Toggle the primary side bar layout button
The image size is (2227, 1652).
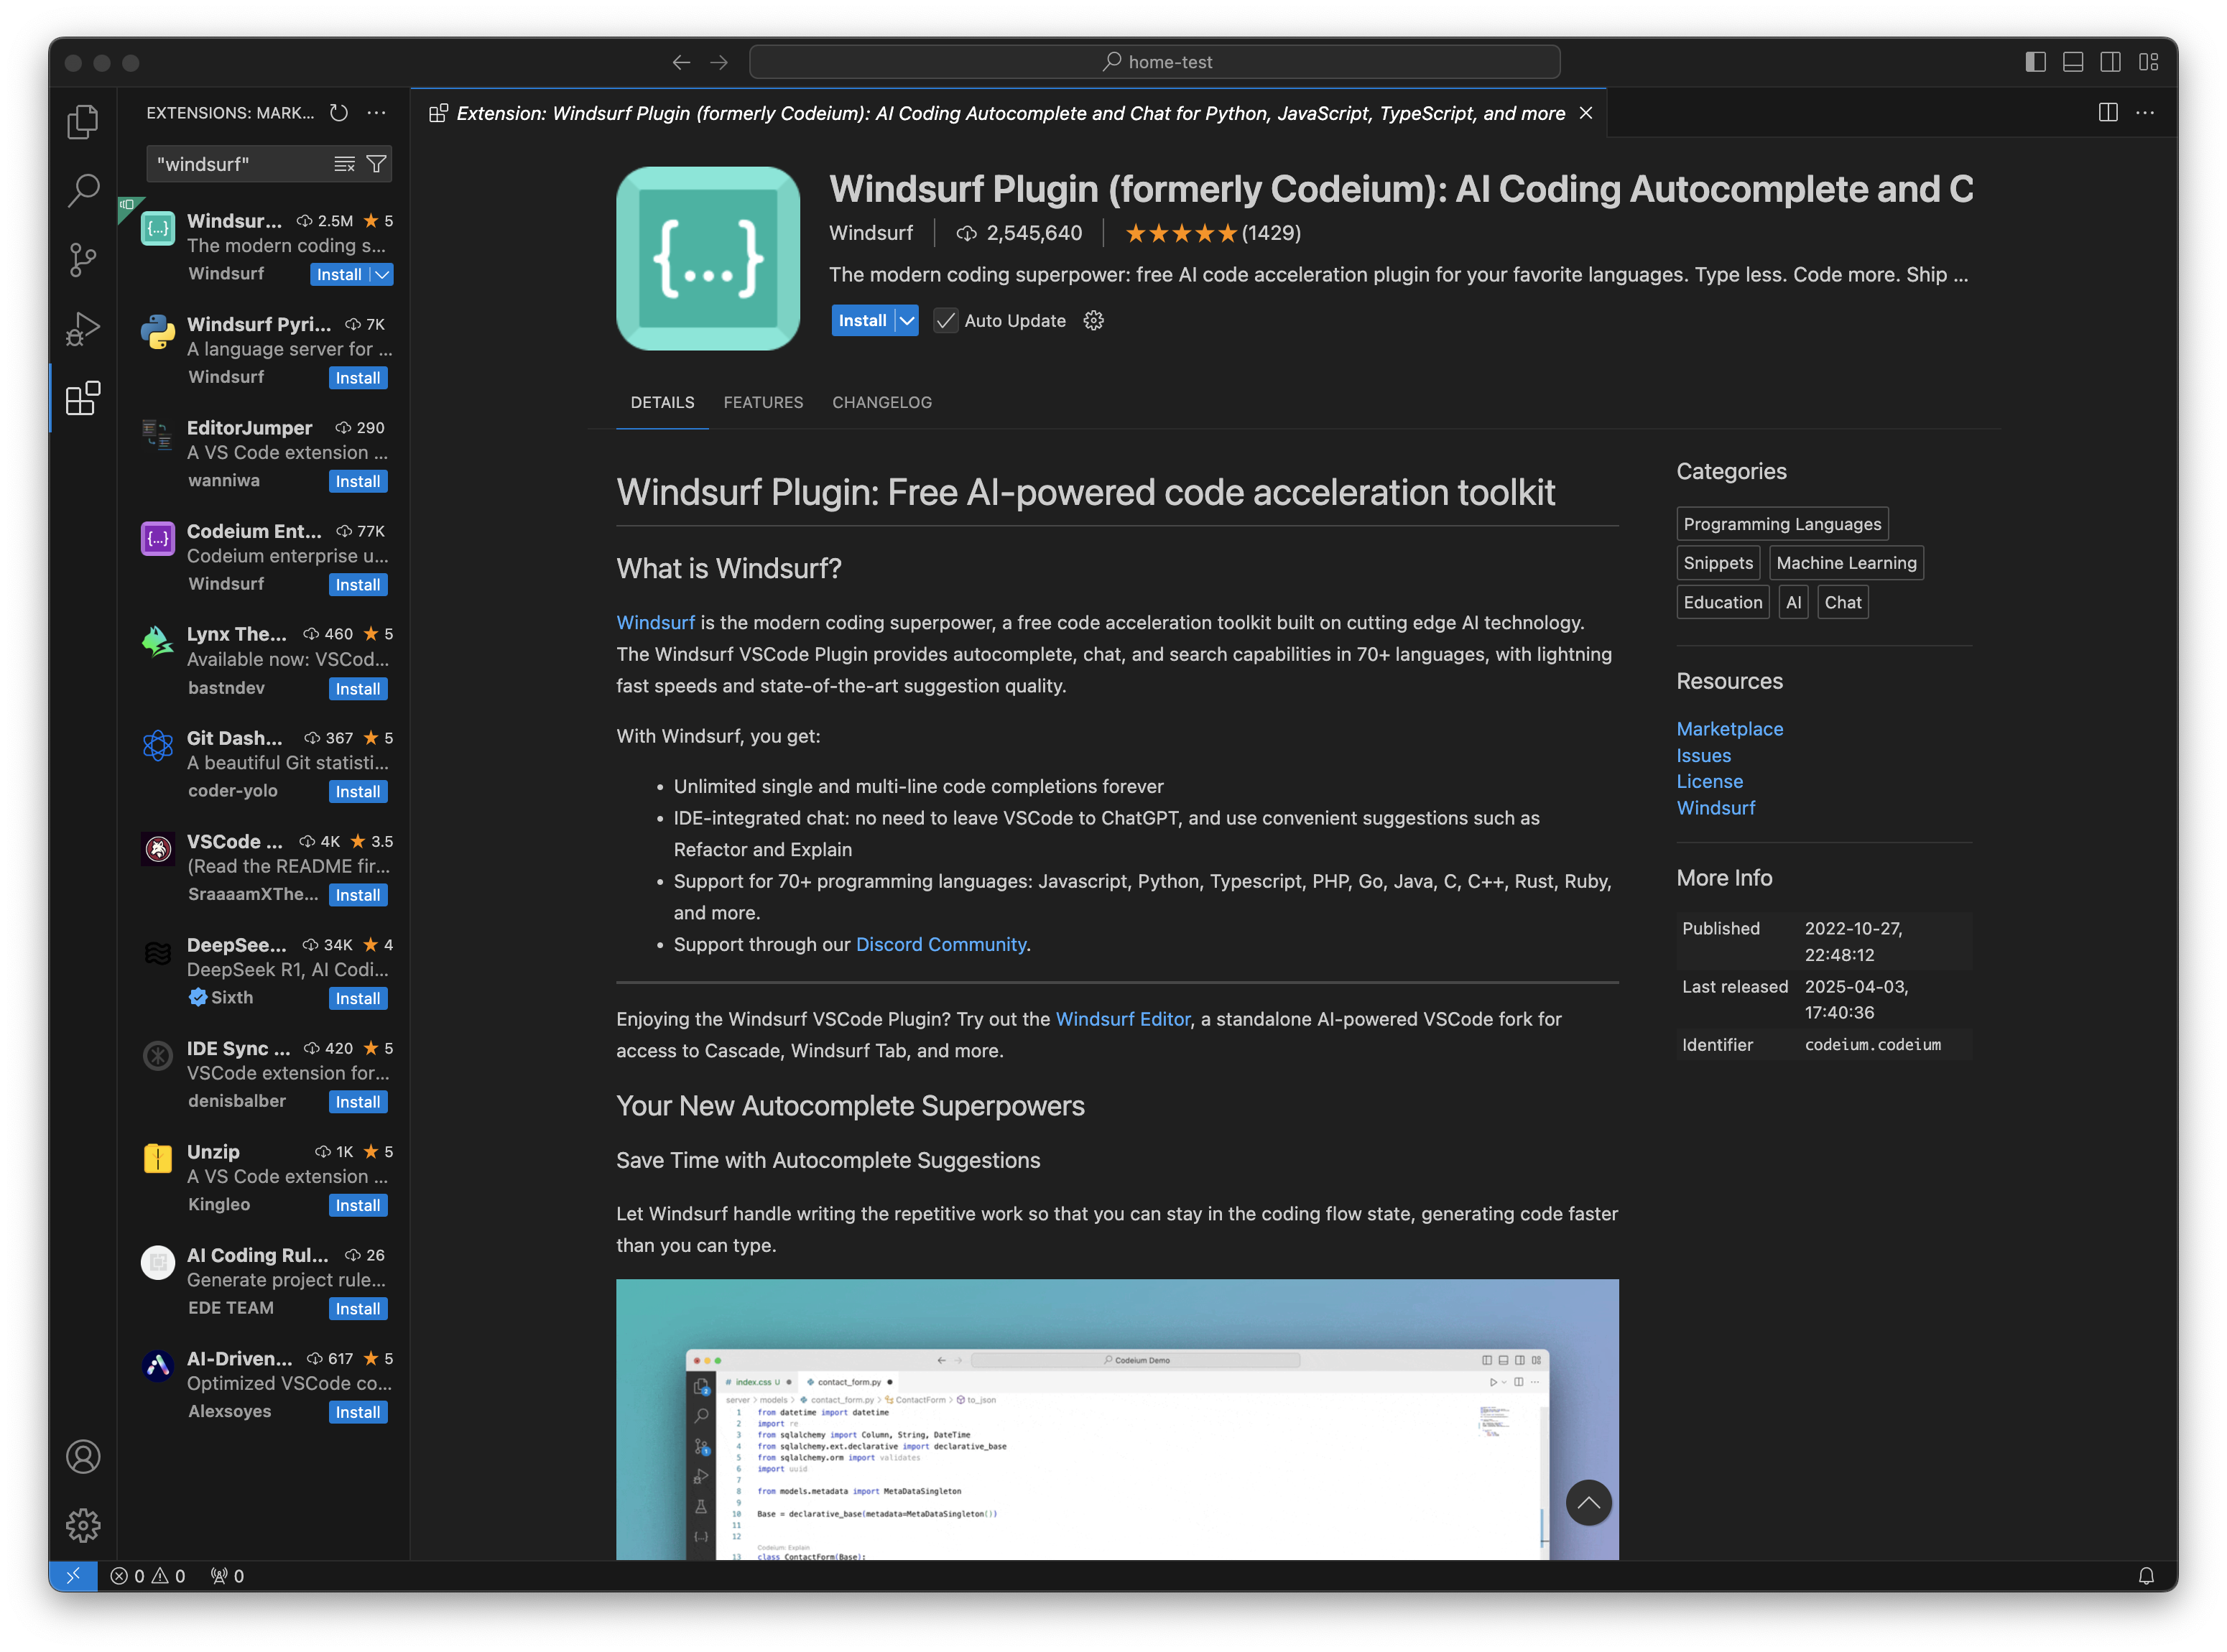tap(2035, 62)
